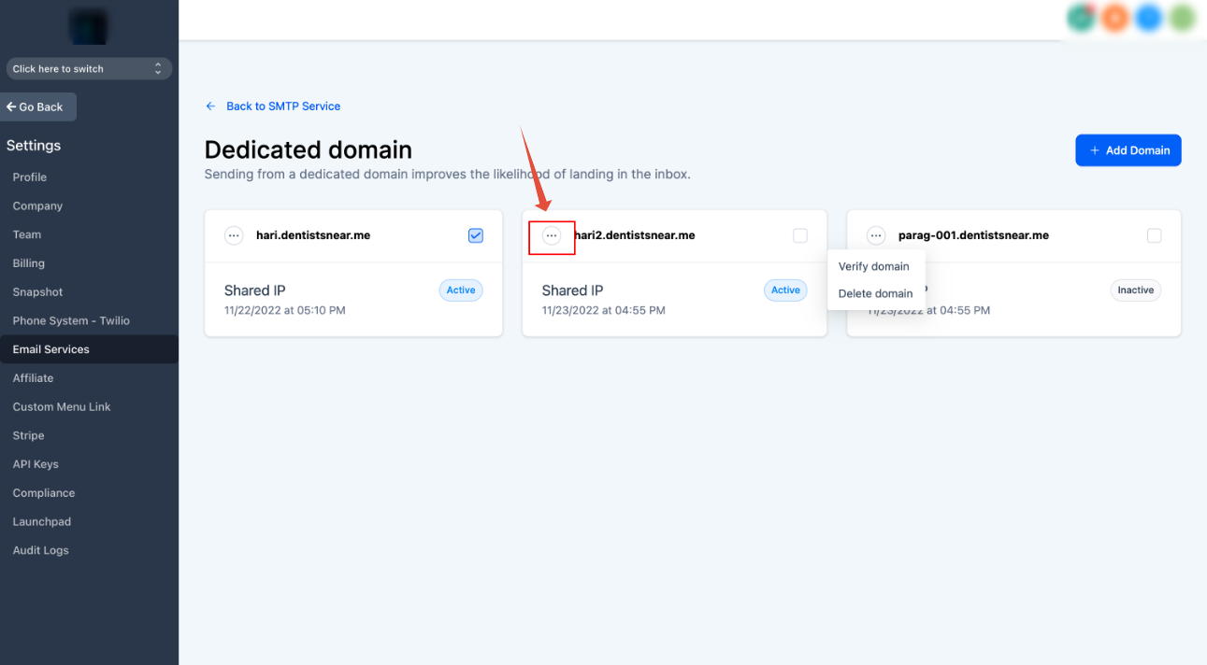Click the green circular icon in top bar

click(1082, 18)
